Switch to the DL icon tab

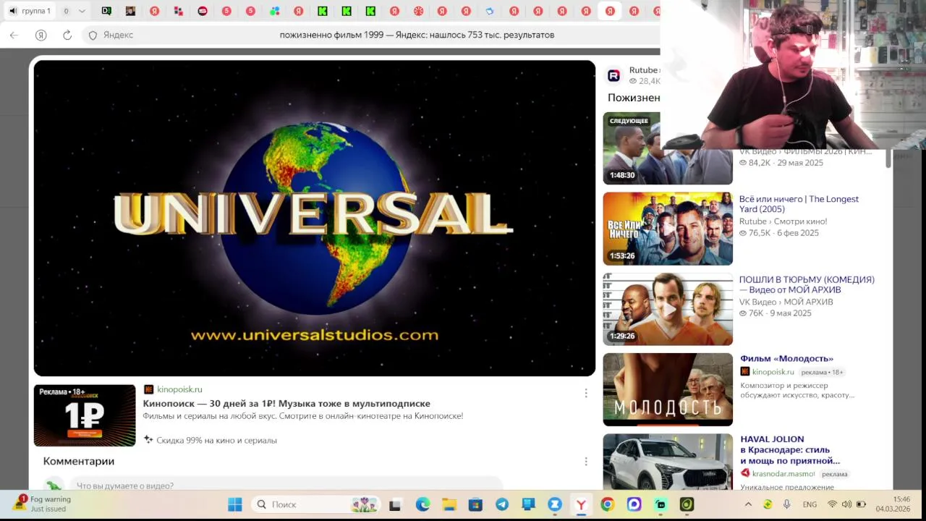coord(106,11)
